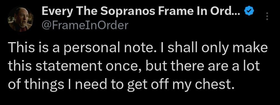The image size is (280, 105).
Task: Open the account's profile picture avatar
Action: 21,19
